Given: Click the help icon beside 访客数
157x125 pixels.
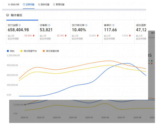Looking at the screenshot, I should coord(49,25).
